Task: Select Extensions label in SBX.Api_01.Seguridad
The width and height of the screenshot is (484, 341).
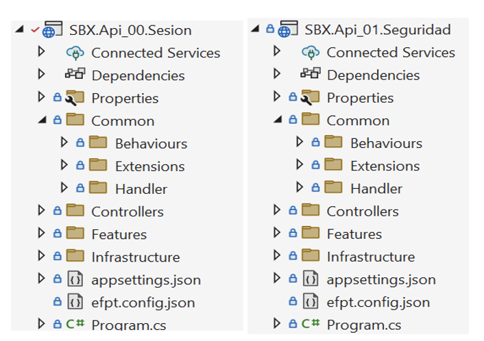Action: pos(385,166)
